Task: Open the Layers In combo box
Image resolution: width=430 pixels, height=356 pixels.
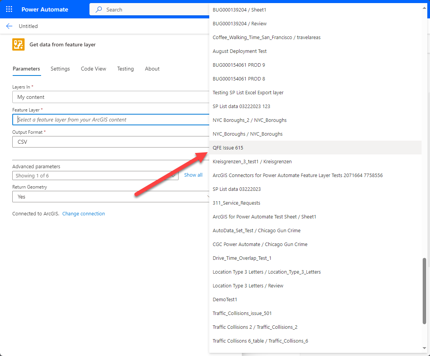Action: click(x=111, y=97)
